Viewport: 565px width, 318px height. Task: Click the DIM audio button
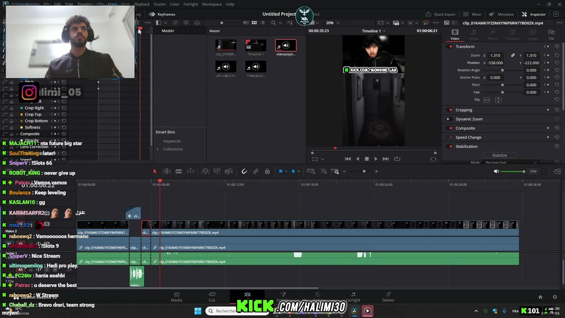point(533,171)
